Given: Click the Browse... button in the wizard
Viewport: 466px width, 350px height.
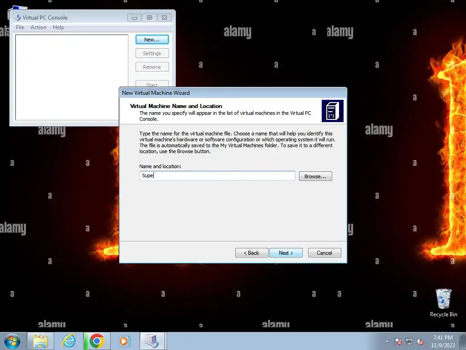Looking at the screenshot, I should click(x=315, y=176).
